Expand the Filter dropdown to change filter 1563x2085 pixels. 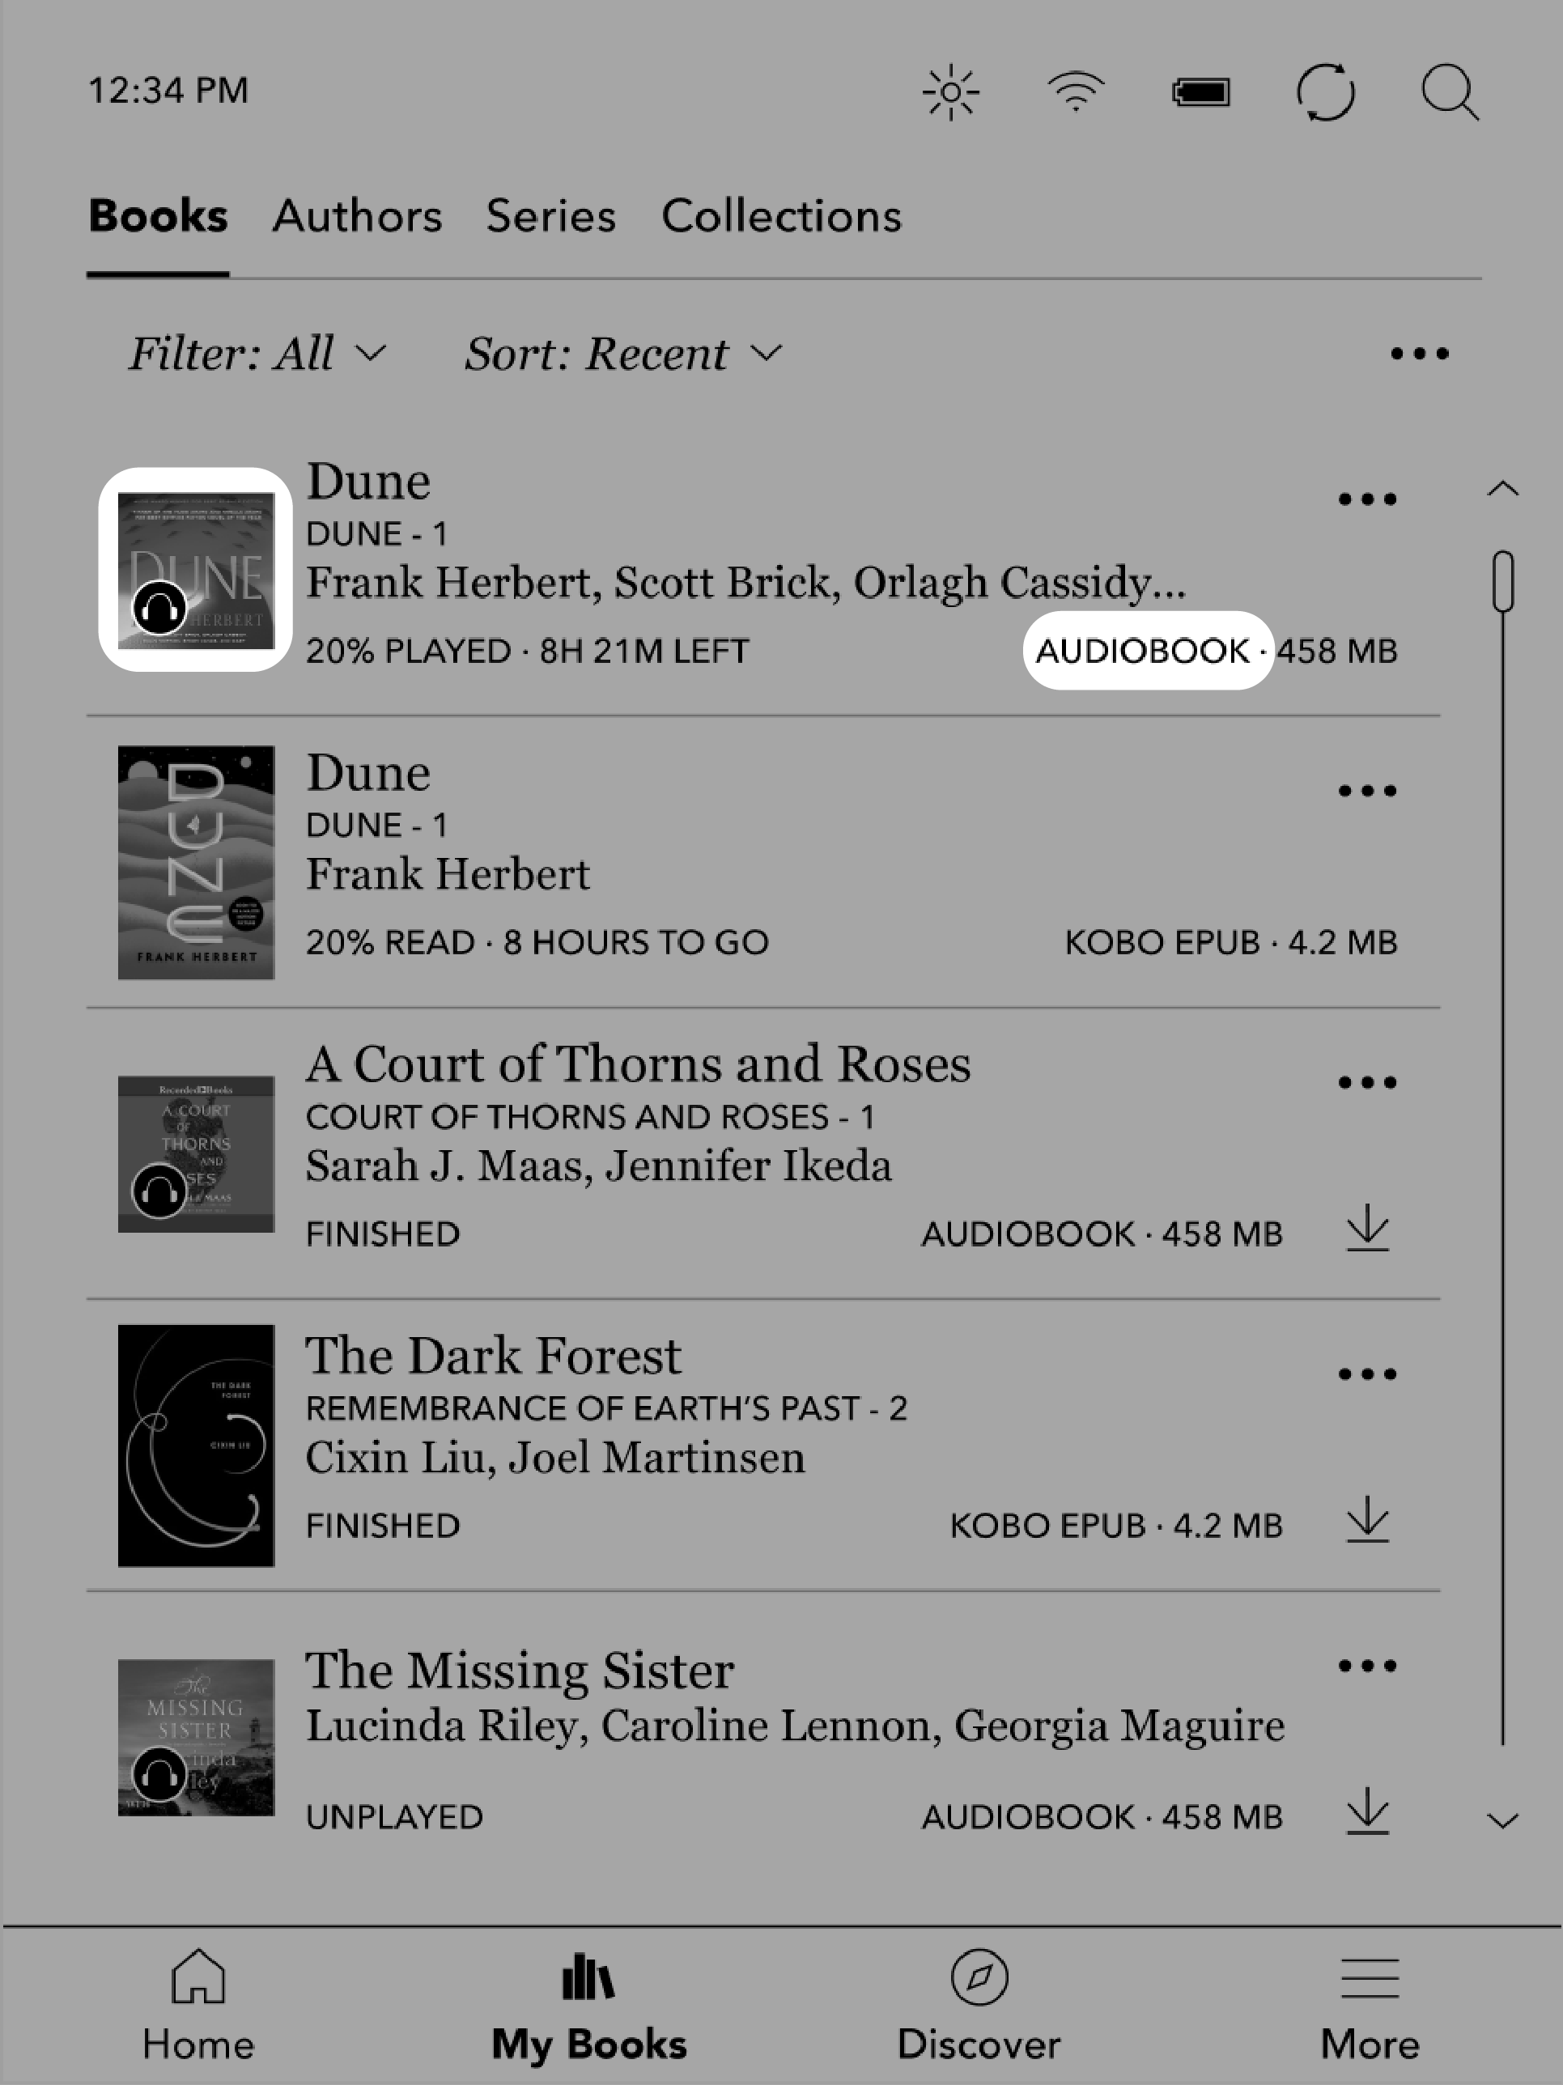click(x=253, y=355)
